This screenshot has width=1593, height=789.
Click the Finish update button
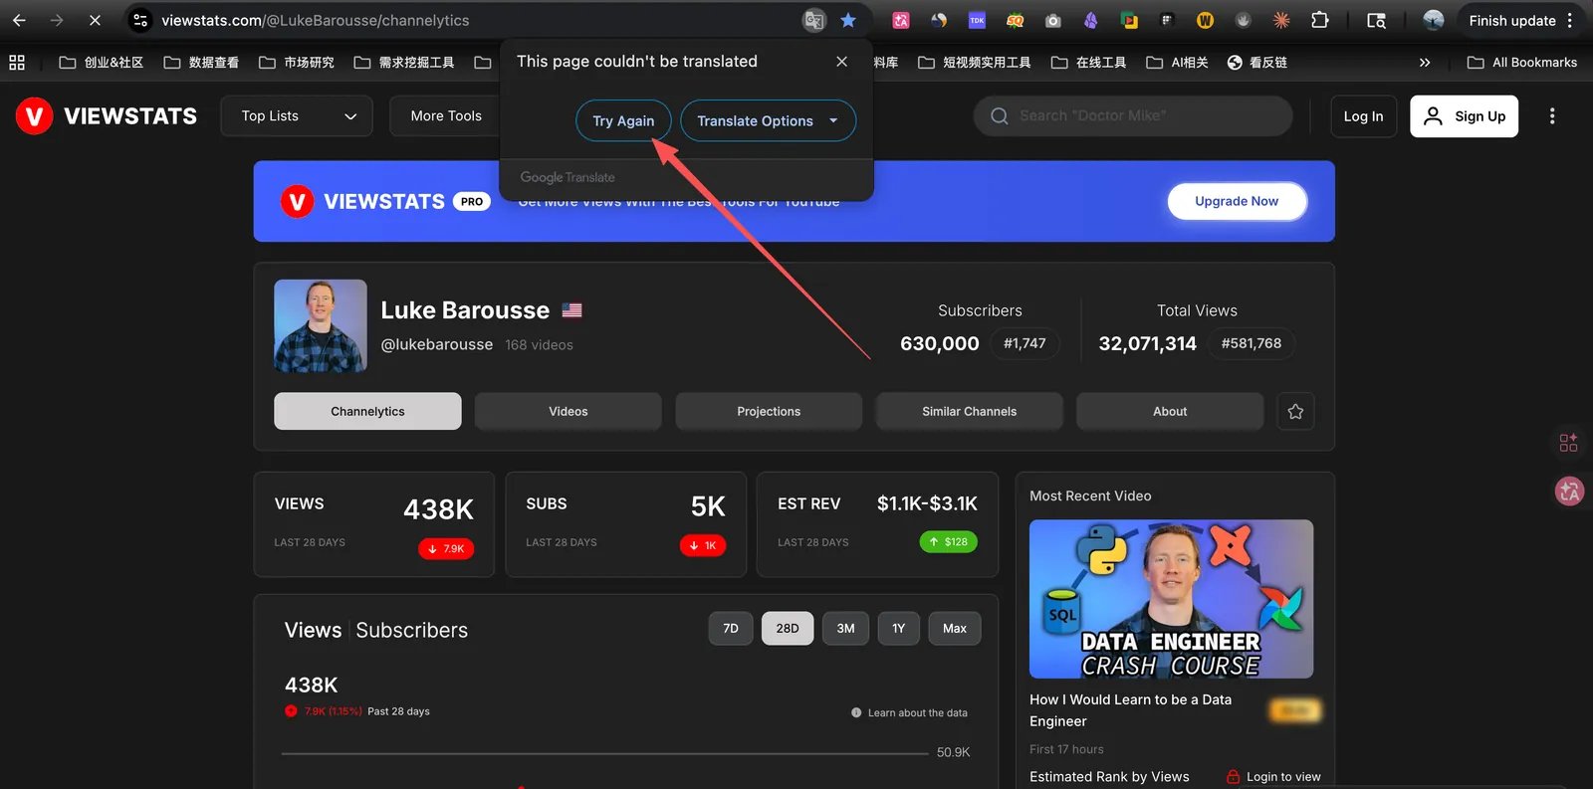click(x=1511, y=20)
